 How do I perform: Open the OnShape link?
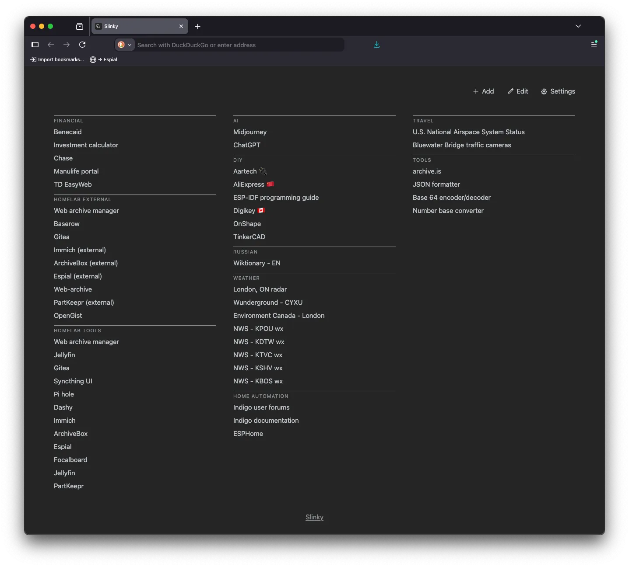point(247,224)
